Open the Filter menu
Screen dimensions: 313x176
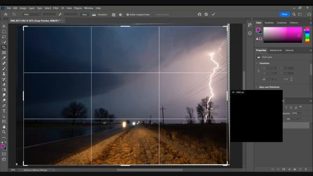56,8
